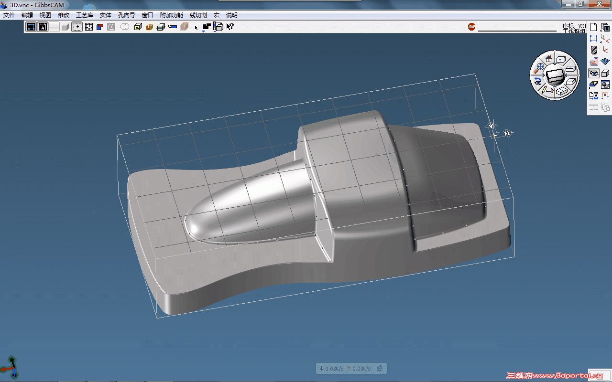Open the red contour machining palette icon
This screenshot has height=382, width=612.
click(594, 62)
